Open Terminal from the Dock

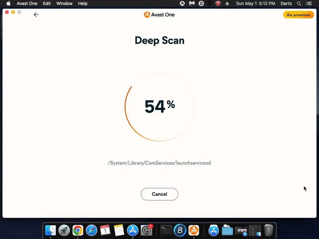[x=166, y=231]
